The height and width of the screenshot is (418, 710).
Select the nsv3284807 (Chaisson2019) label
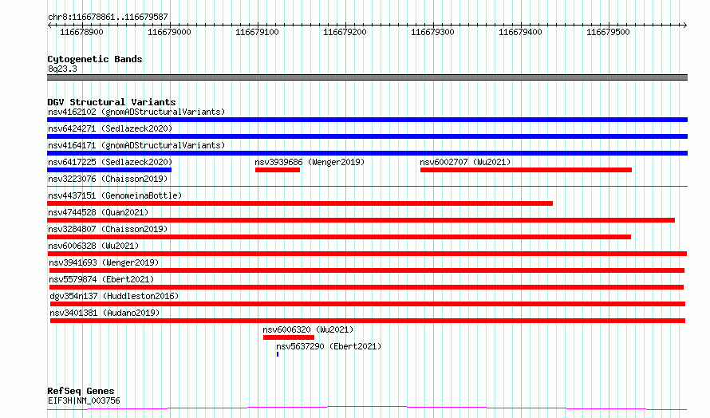(x=108, y=229)
